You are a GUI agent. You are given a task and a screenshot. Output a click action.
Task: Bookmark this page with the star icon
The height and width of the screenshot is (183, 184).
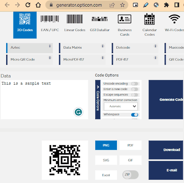click(x=122, y=5)
